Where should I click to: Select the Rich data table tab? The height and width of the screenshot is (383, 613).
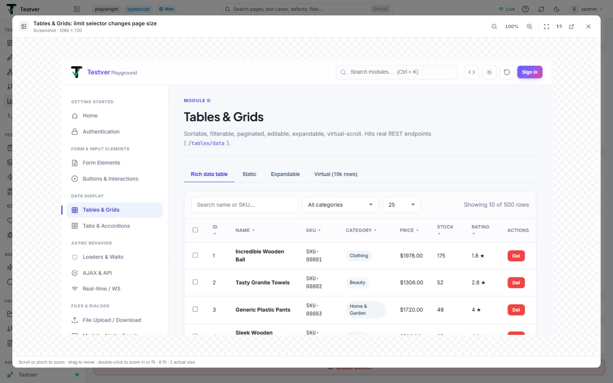209,174
